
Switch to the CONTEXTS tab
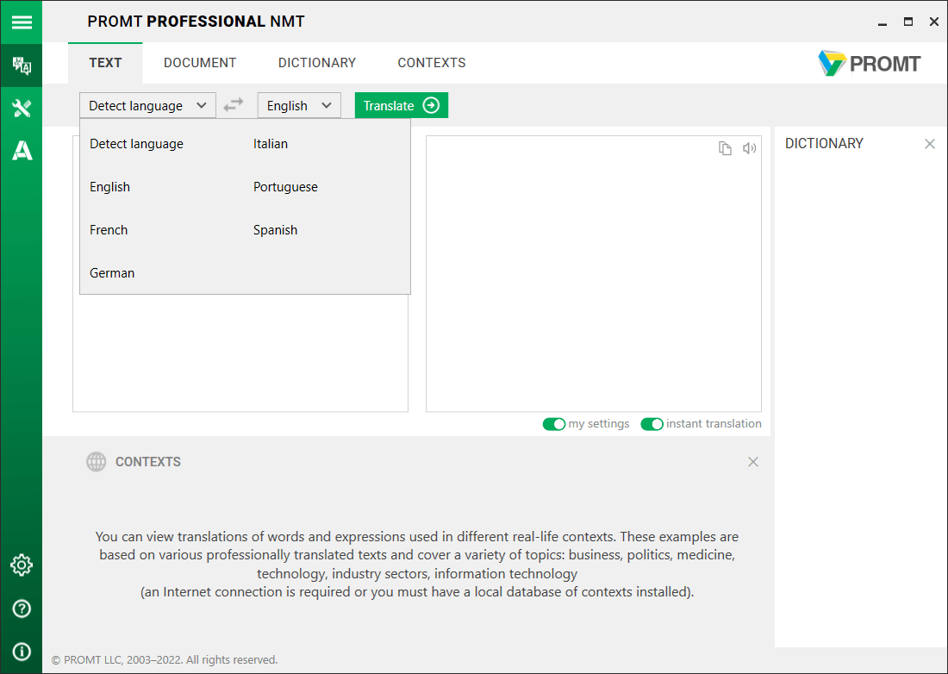[432, 63]
